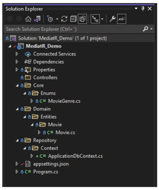Select the Context folder
Screen dimensions: 159x190
50,148
